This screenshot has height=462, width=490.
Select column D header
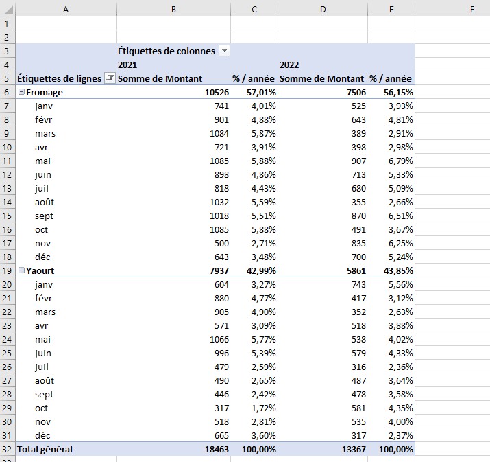pos(323,10)
